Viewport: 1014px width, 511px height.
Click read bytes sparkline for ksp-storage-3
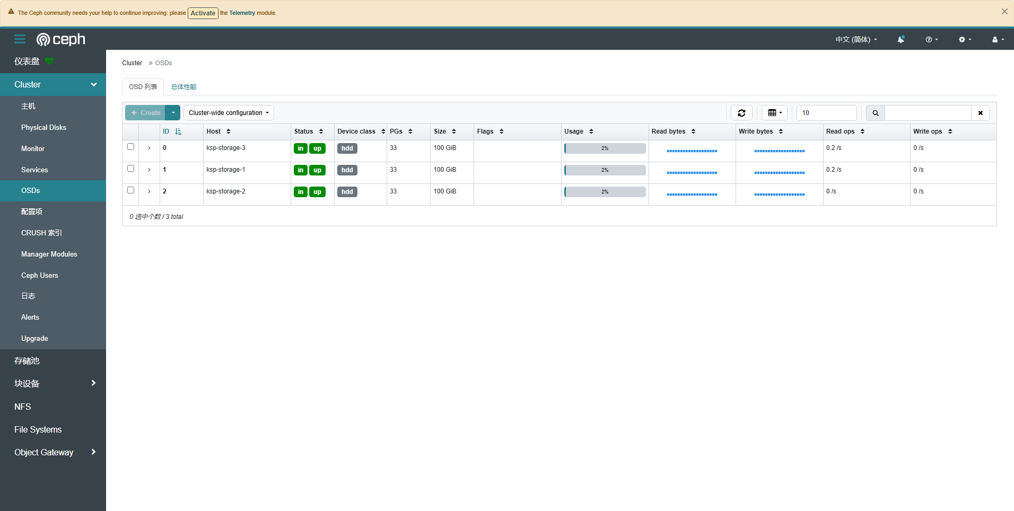pyautogui.click(x=692, y=151)
